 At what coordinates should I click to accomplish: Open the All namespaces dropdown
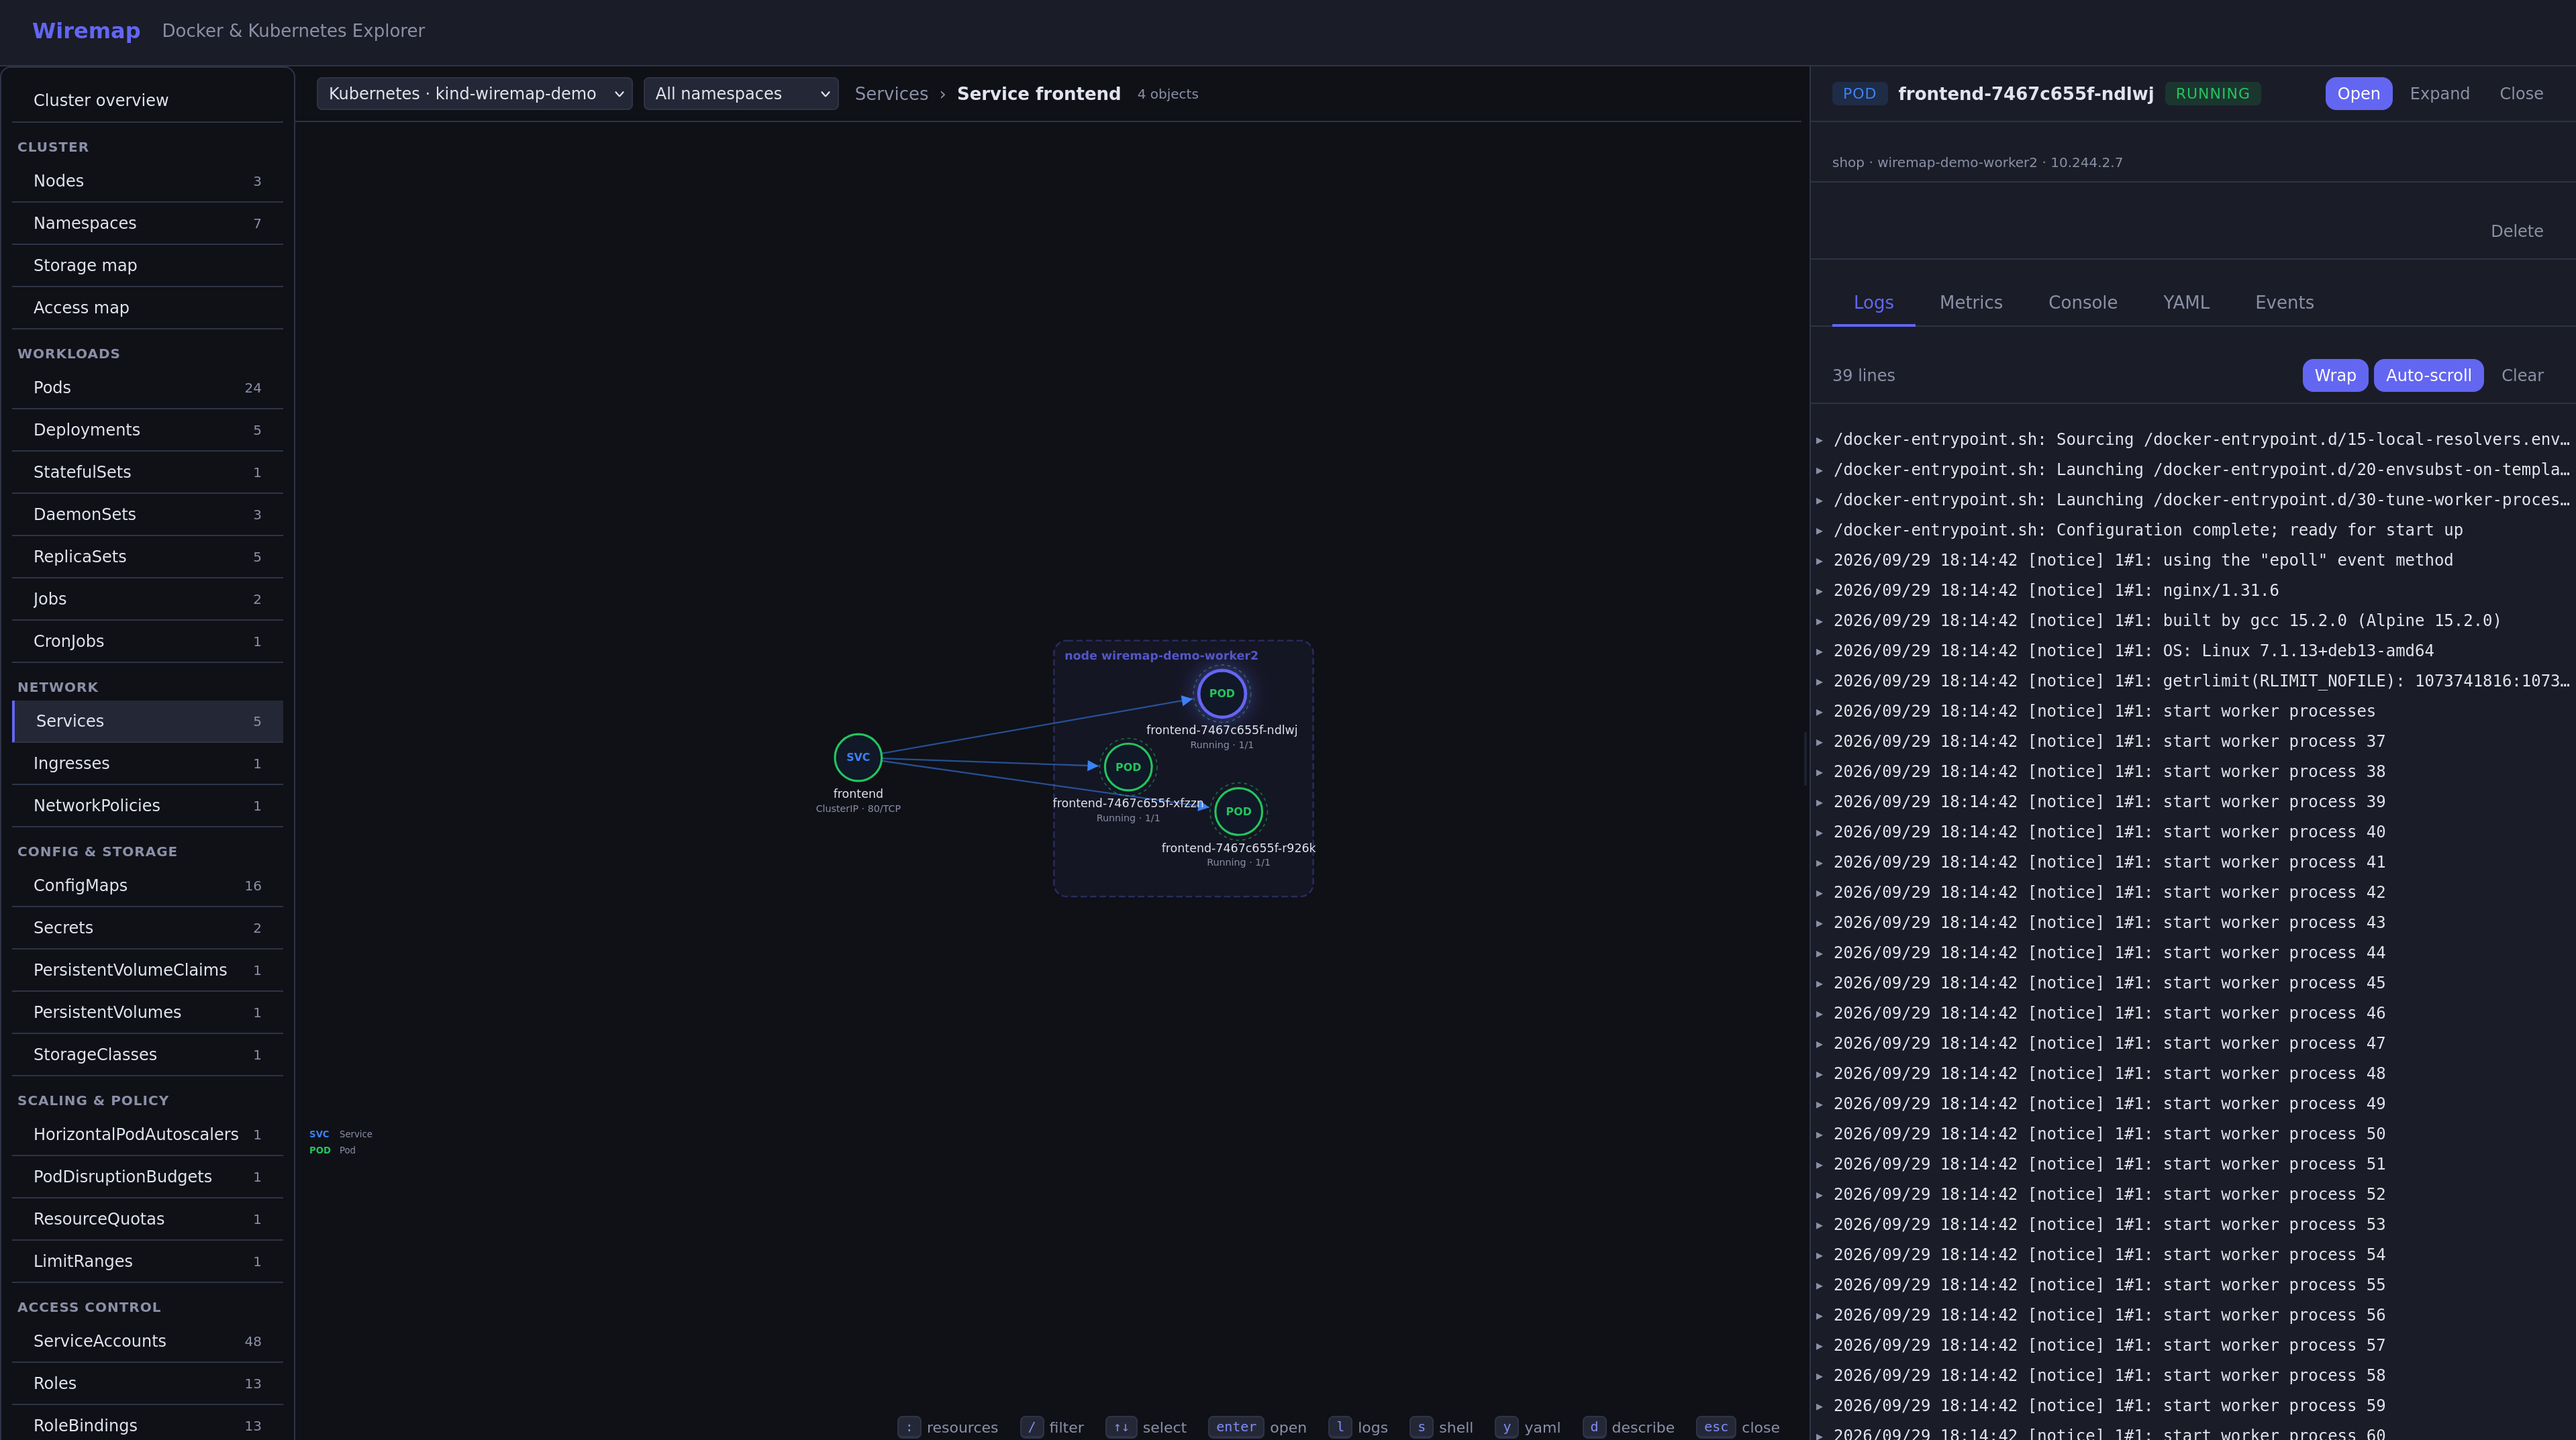741,94
